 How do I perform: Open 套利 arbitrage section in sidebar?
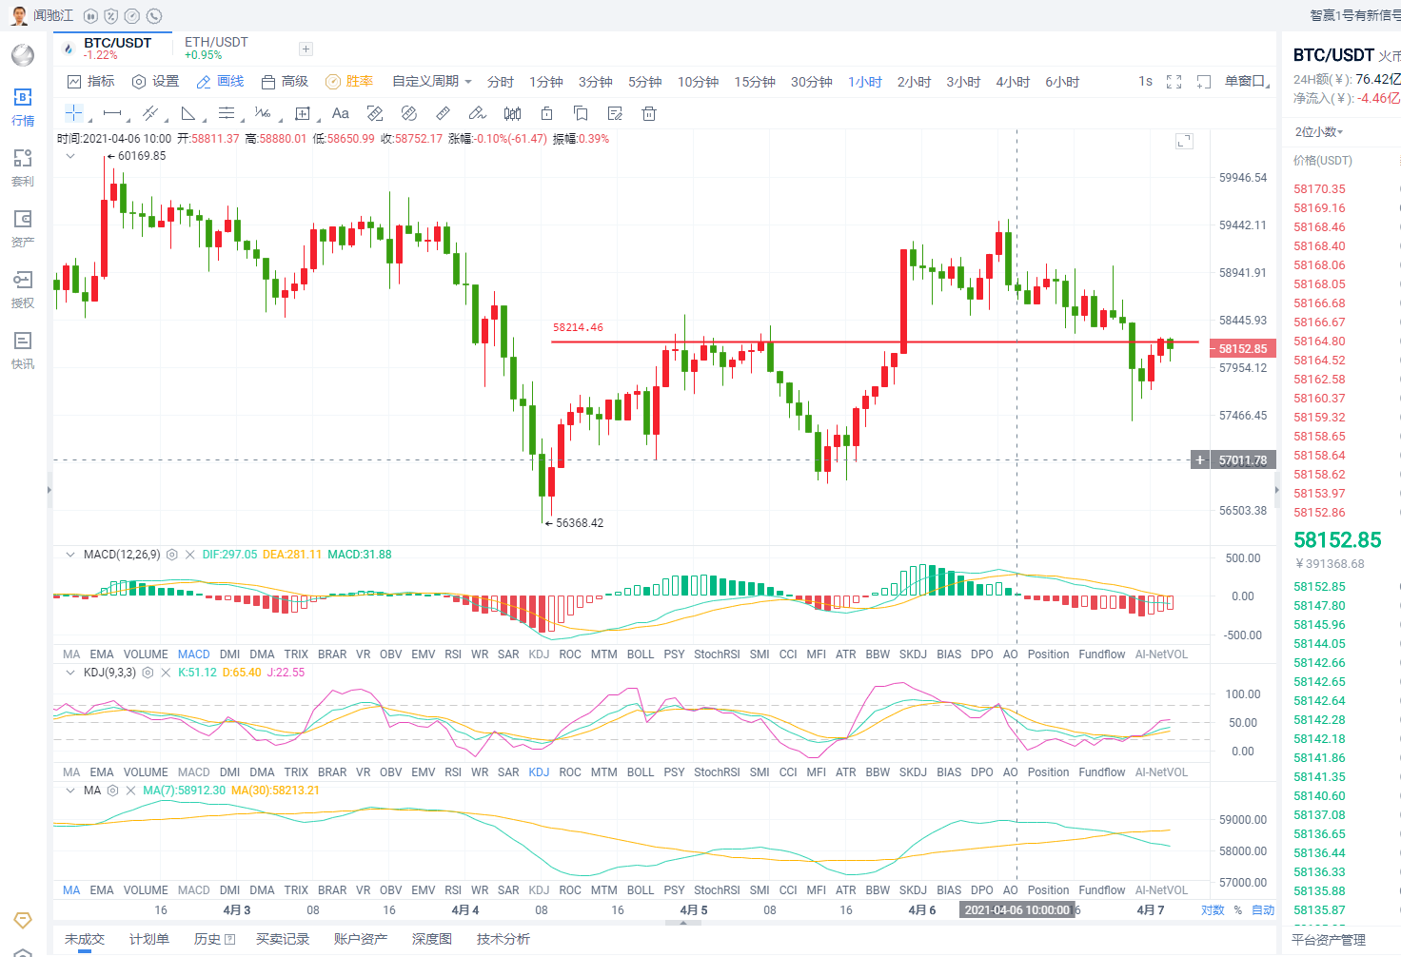point(23,167)
